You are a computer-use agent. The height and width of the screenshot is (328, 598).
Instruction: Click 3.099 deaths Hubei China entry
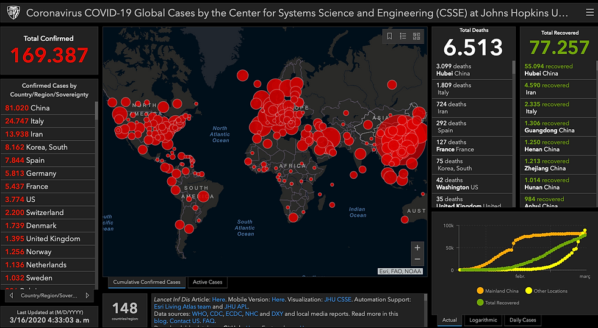pos(472,70)
